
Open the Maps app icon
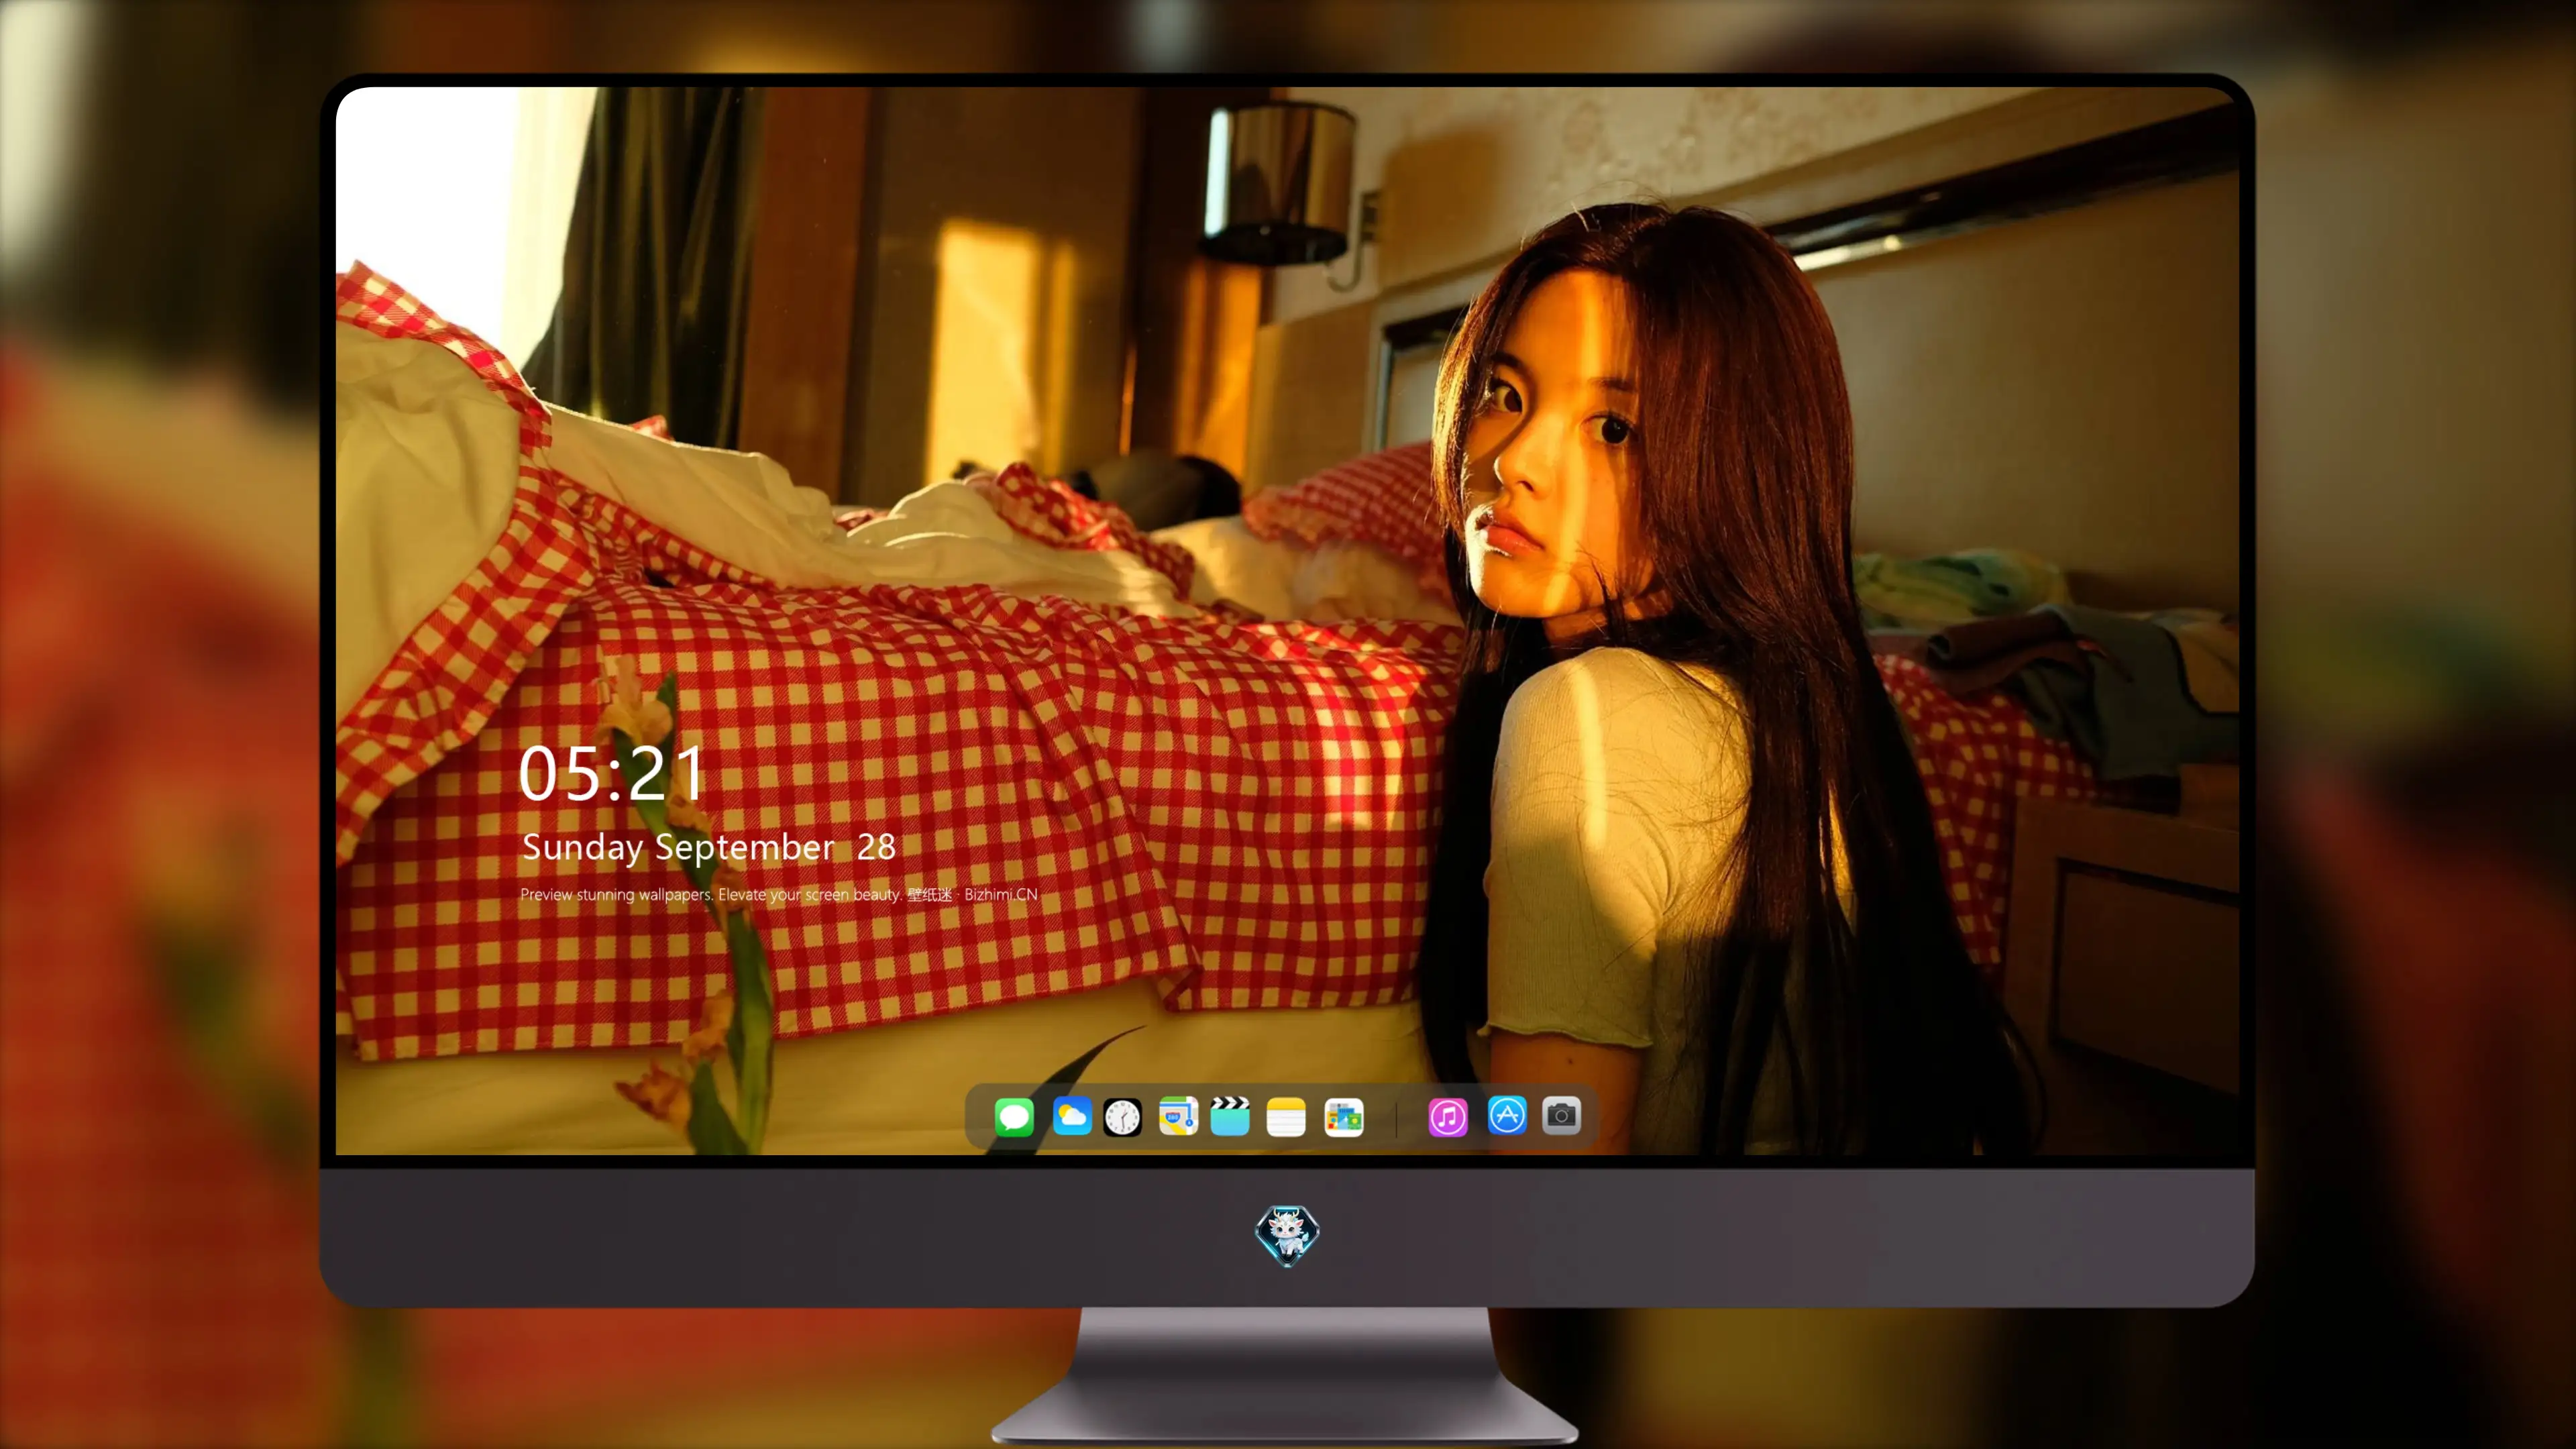1178,1116
